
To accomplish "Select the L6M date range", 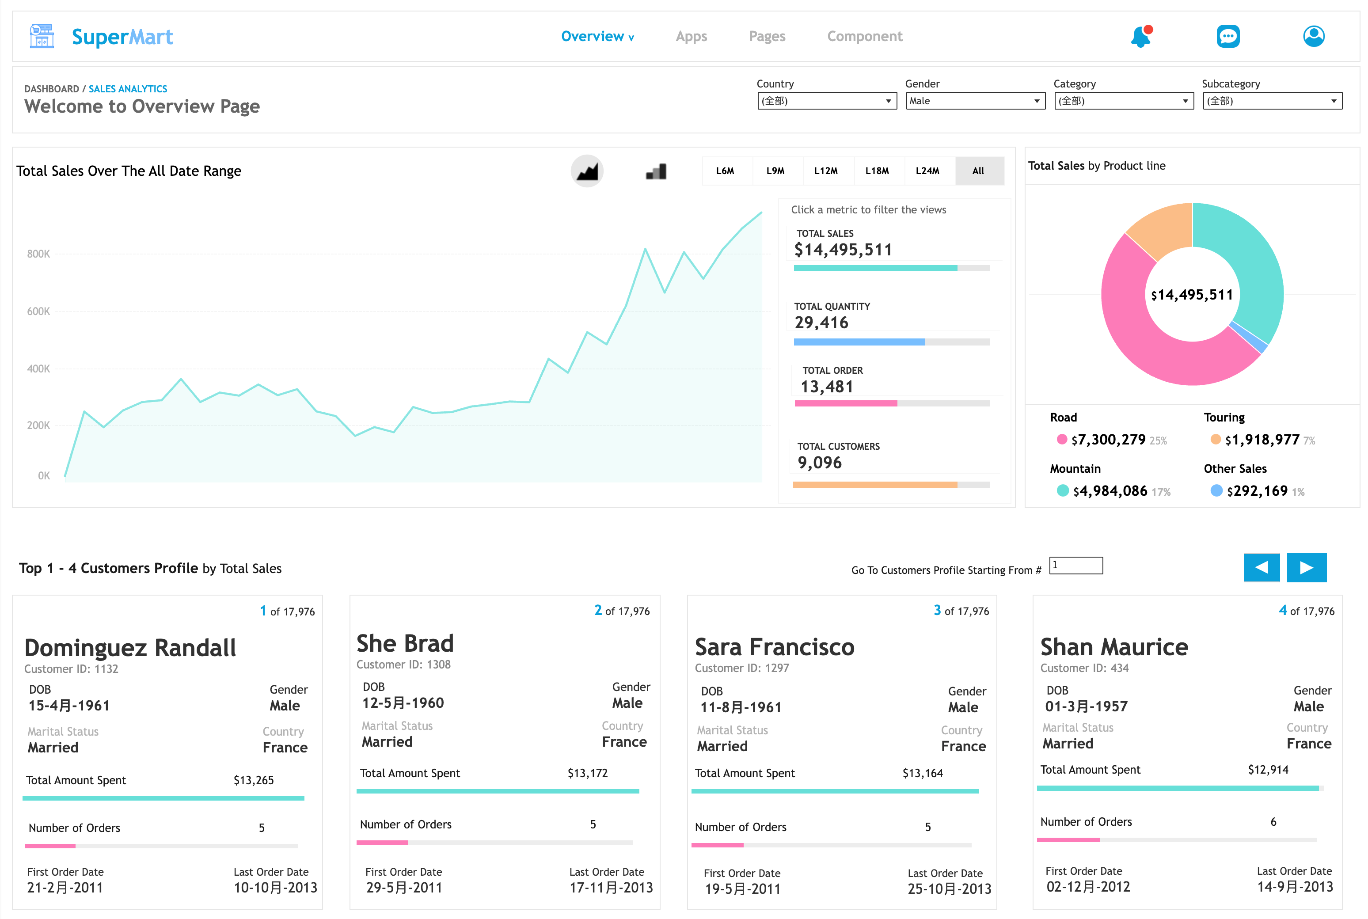I will click(x=725, y=171).
